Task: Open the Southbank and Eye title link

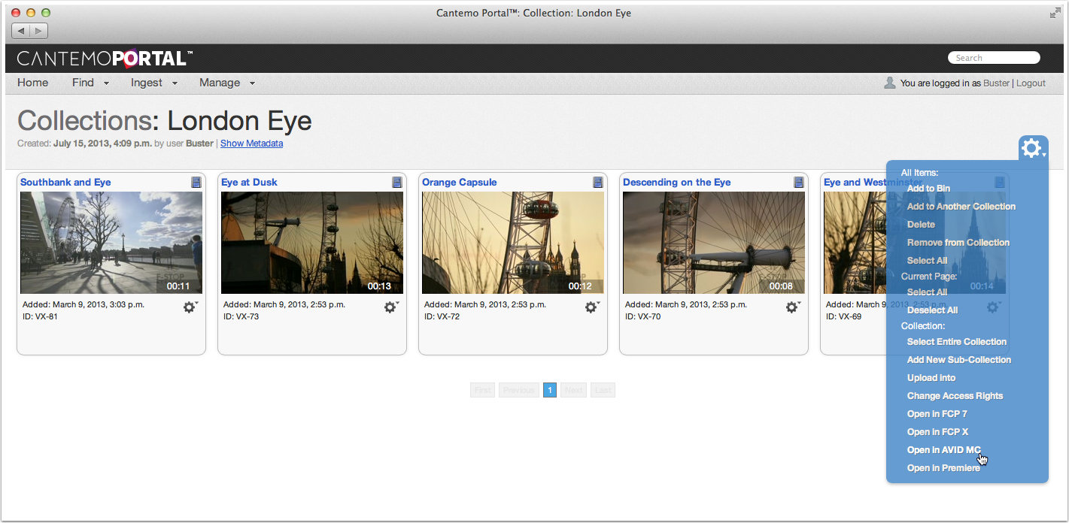Action: point(65,182)
